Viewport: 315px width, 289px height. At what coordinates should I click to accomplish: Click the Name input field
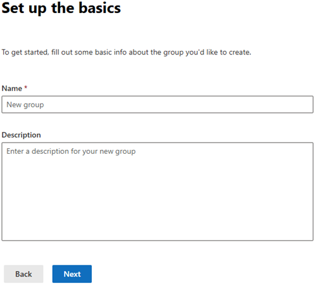pyautogui.click(x=157, y=104)
